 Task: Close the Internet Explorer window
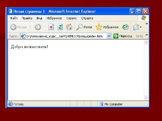[x=146, y=11]
